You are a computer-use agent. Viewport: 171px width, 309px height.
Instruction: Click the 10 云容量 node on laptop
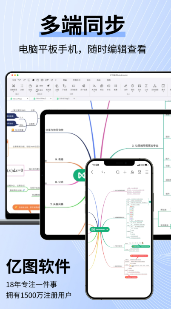(17, 130)
